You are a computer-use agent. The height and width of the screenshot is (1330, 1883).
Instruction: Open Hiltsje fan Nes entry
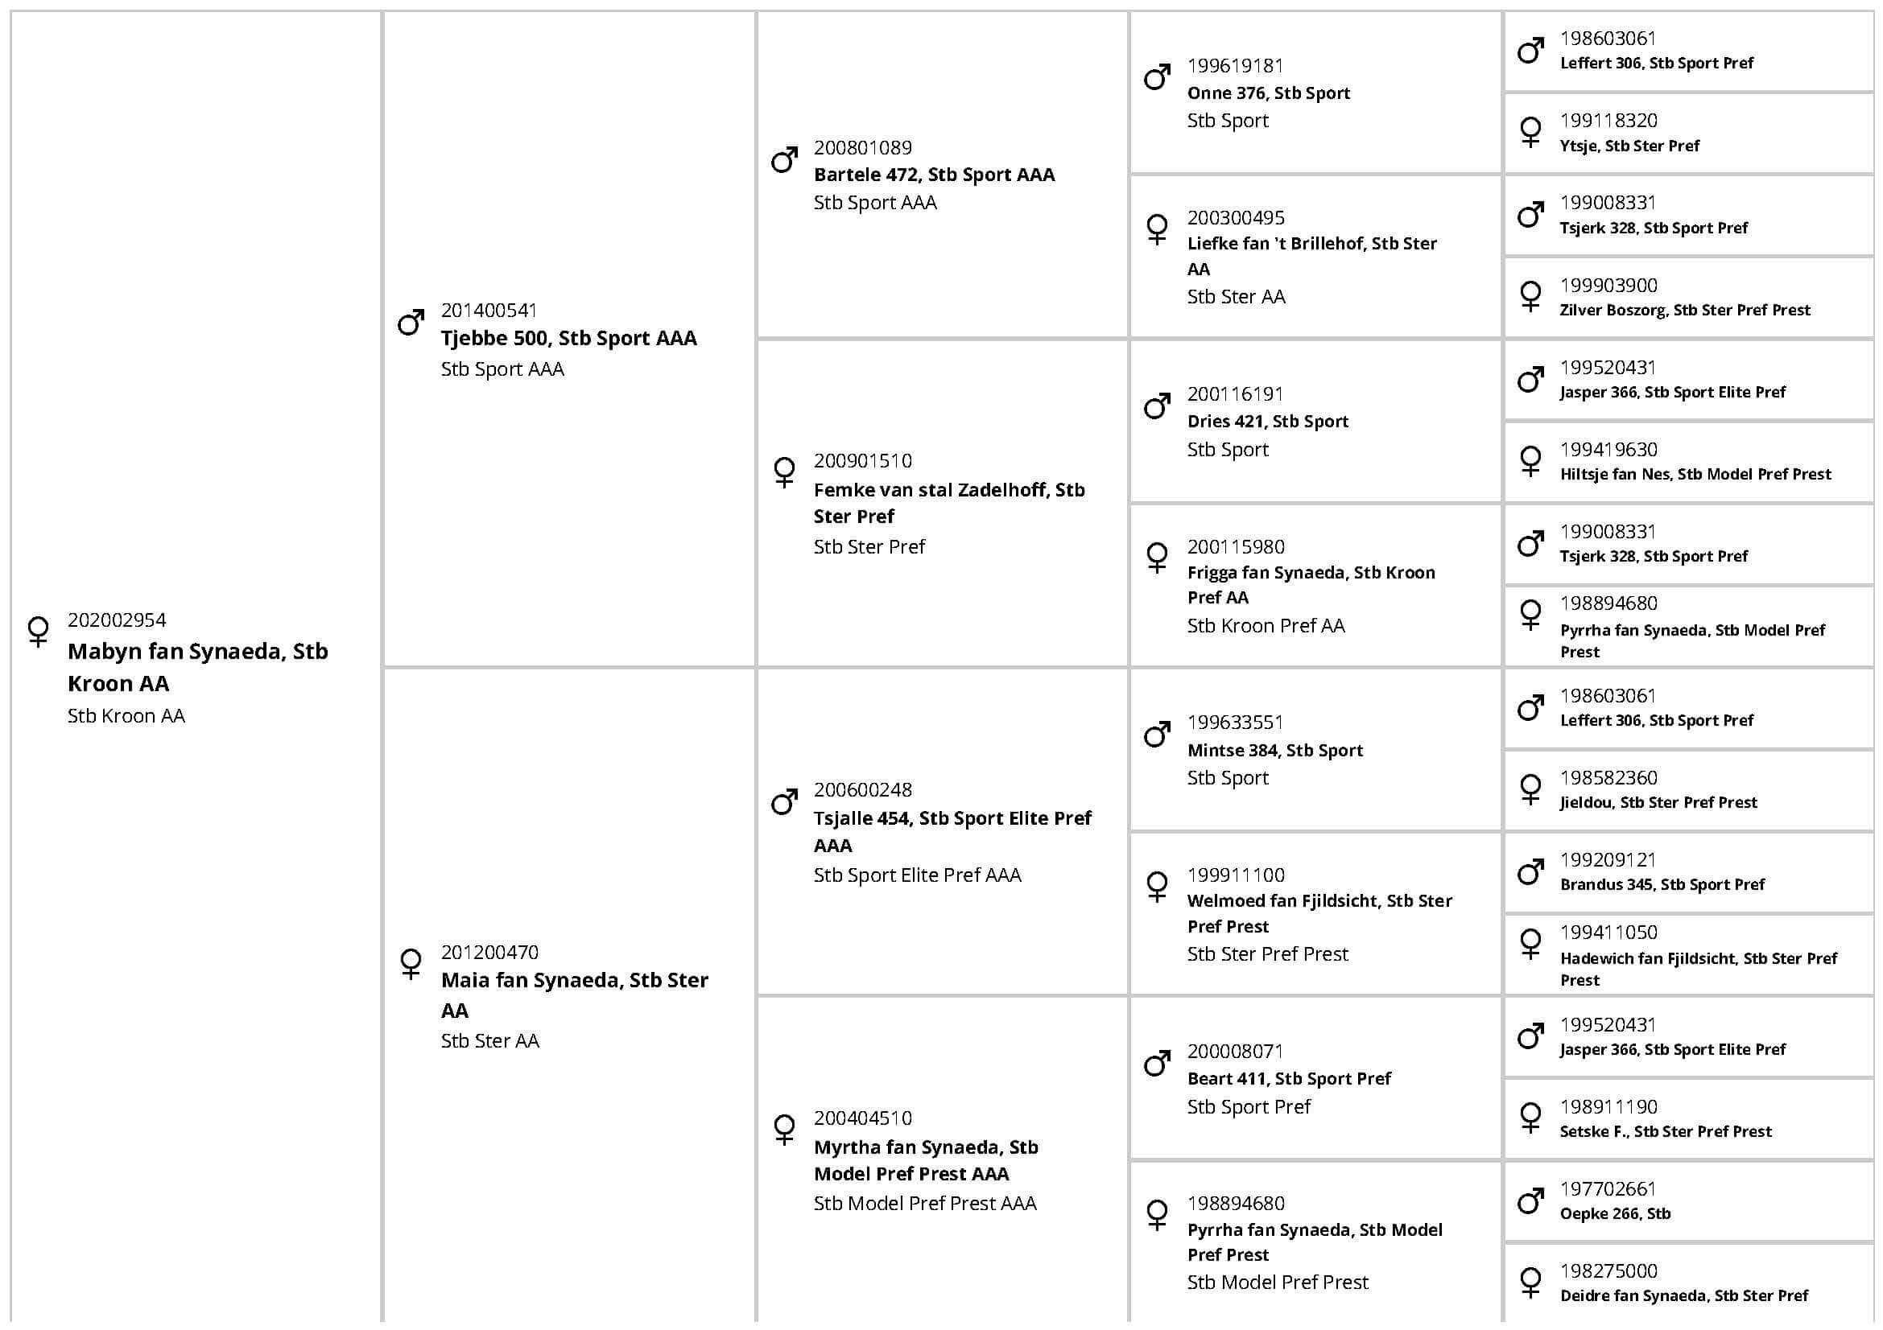(1695, 474)
